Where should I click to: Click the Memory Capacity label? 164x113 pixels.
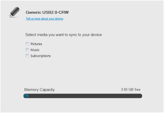coord(39,90)
